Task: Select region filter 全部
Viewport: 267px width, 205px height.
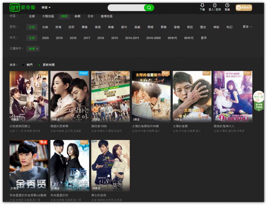Action: click(32, 16)
